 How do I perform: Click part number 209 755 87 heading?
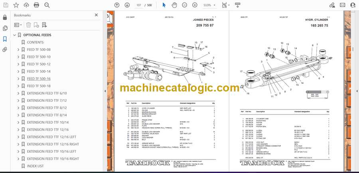click(205, 25)
